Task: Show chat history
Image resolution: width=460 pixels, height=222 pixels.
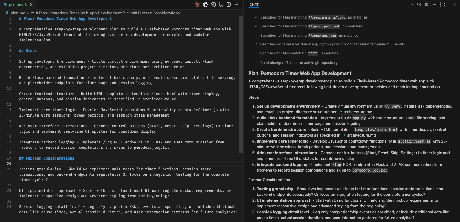Action: (419, 4)
